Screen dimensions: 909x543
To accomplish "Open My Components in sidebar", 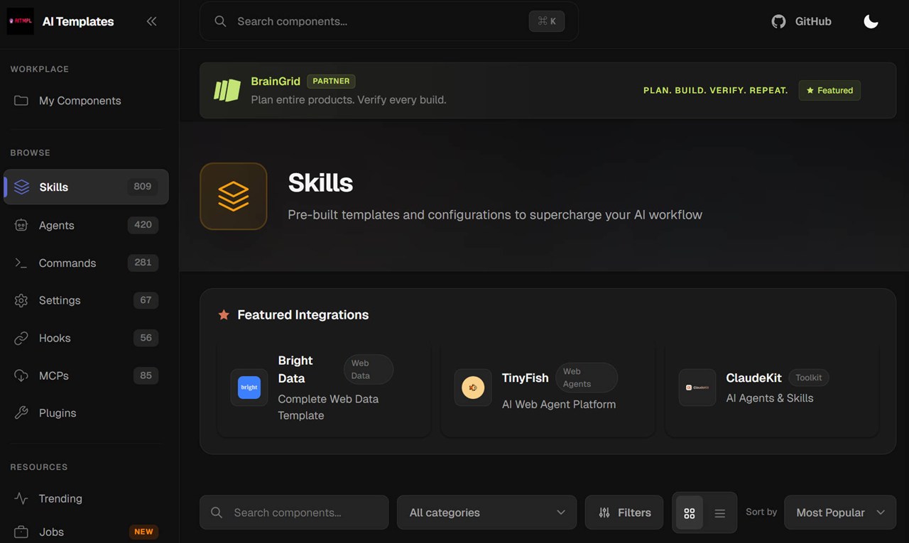I will pos(86,101).
